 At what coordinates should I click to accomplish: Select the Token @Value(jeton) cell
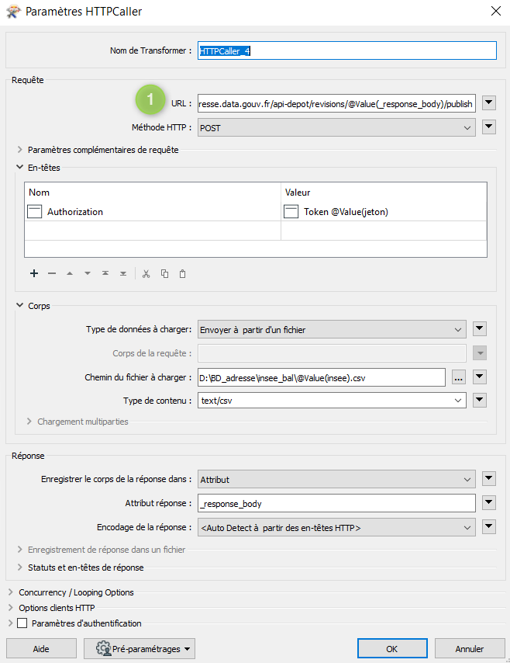click(x=384, y=211)
